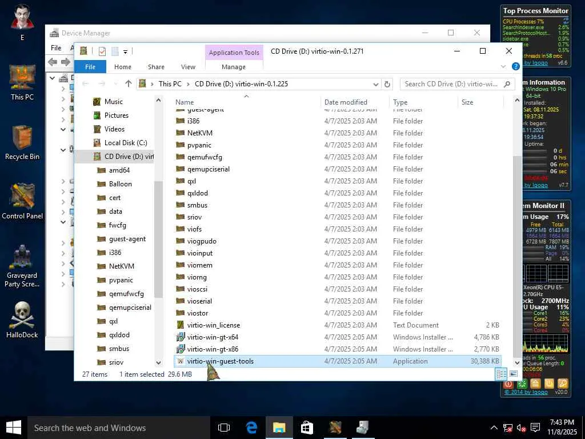The height and width of the screenshot is (439, 585).
Task: Switch to large icons view layout icon
Action: click(x=514, y=374)
